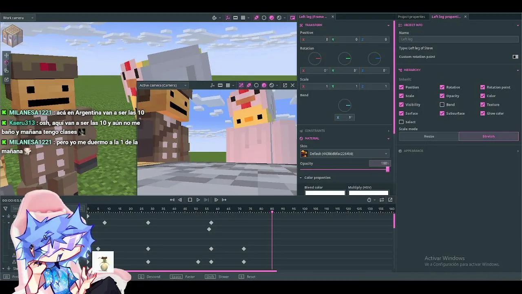The image size is (522, 294).
Task: Expand the Appearance section
Action: [518, 151]
